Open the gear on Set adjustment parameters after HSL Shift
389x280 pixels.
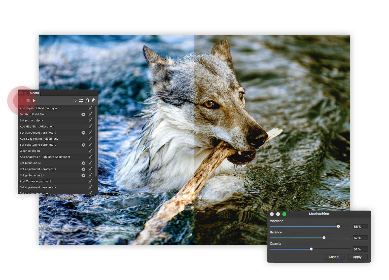(83, 133)
